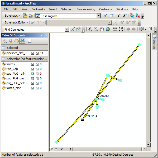Screen dimensions: 158x158
Task: Click the propagate schematic selection to map icon
Action: point(132,16)
